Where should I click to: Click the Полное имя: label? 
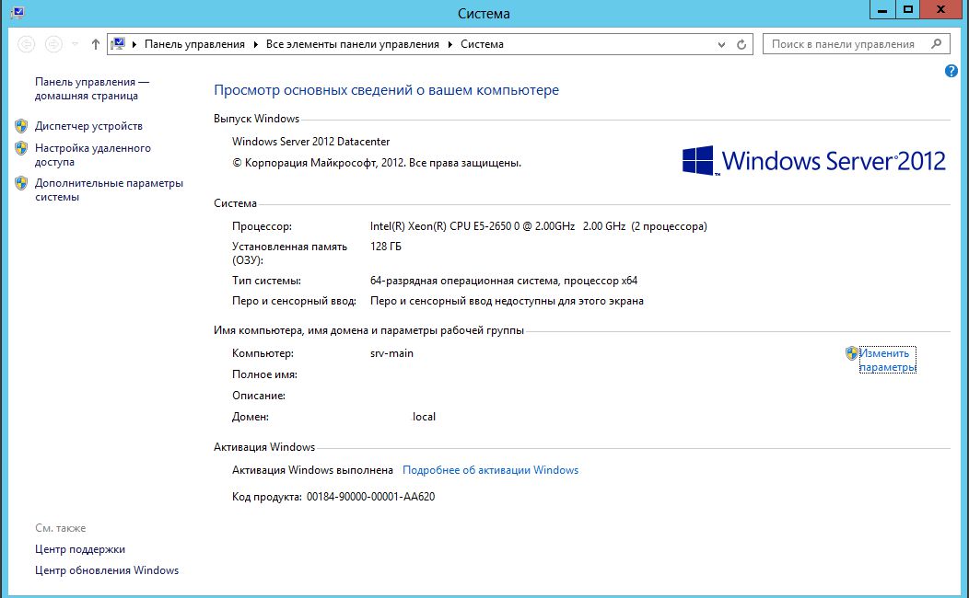264,374
